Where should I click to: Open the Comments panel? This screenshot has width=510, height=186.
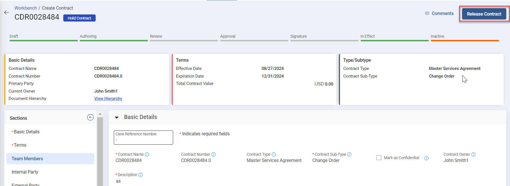pyautogui.click(x=439, y=14)
